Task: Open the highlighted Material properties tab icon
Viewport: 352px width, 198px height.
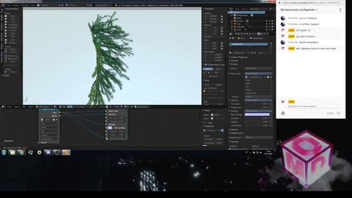Action: click(258, 34)
